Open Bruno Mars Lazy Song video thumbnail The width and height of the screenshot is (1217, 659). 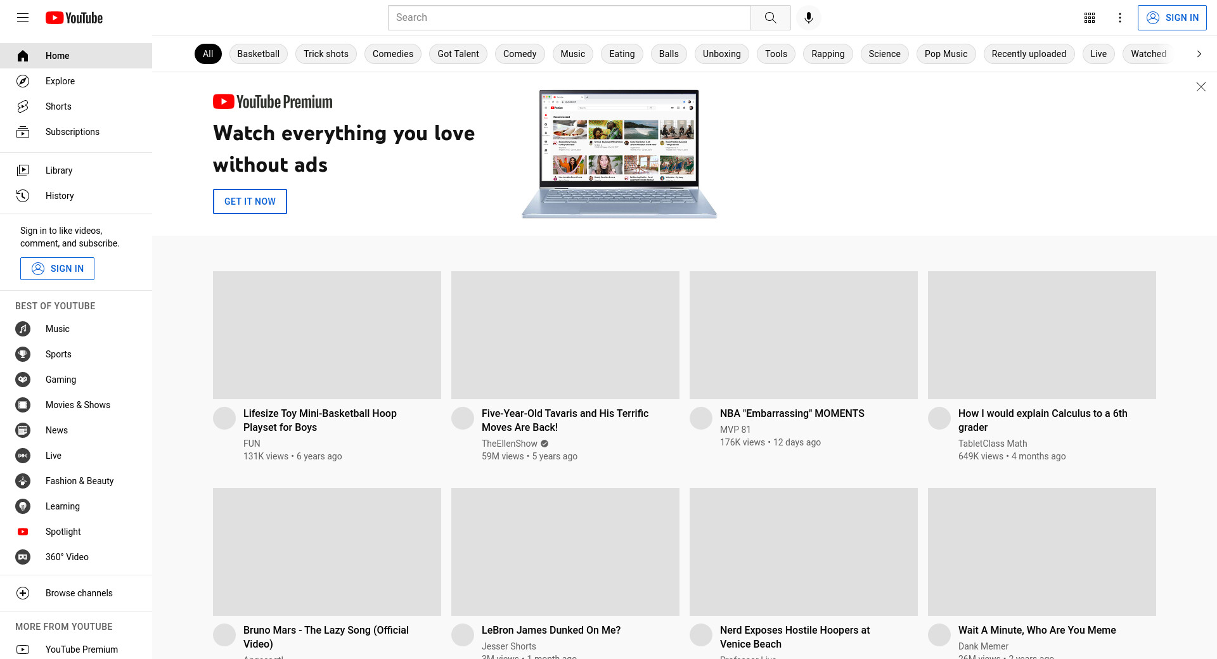[327, 552]
